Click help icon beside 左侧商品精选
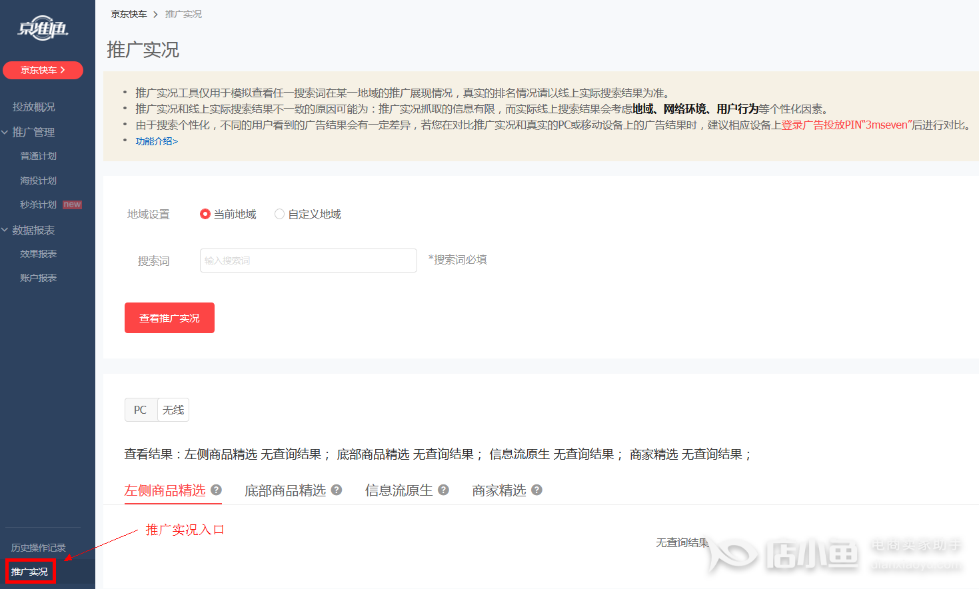Screen dimensions: 979x589 pyautogui.click(x=216, y=490)
